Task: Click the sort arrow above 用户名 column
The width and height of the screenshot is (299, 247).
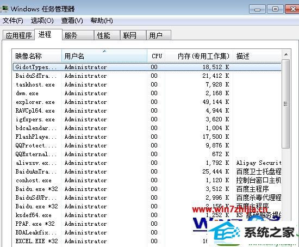Action: (104, 51)
